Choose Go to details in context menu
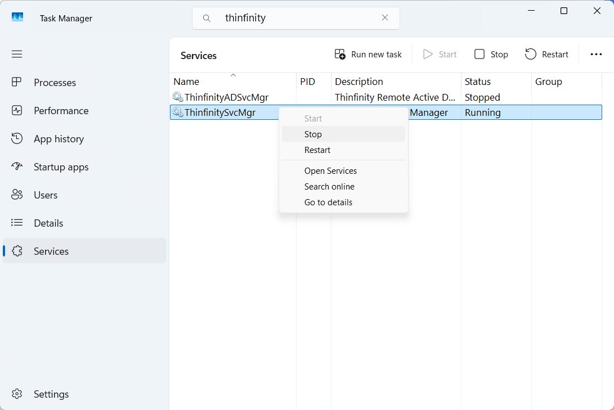The width and height of the screenshot is (614, 410). tap(343, 202)
